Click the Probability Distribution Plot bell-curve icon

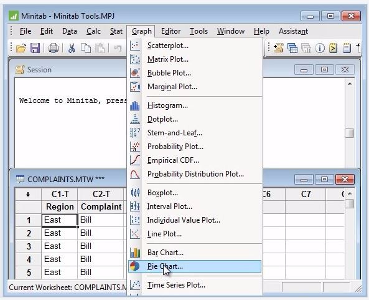135,174
